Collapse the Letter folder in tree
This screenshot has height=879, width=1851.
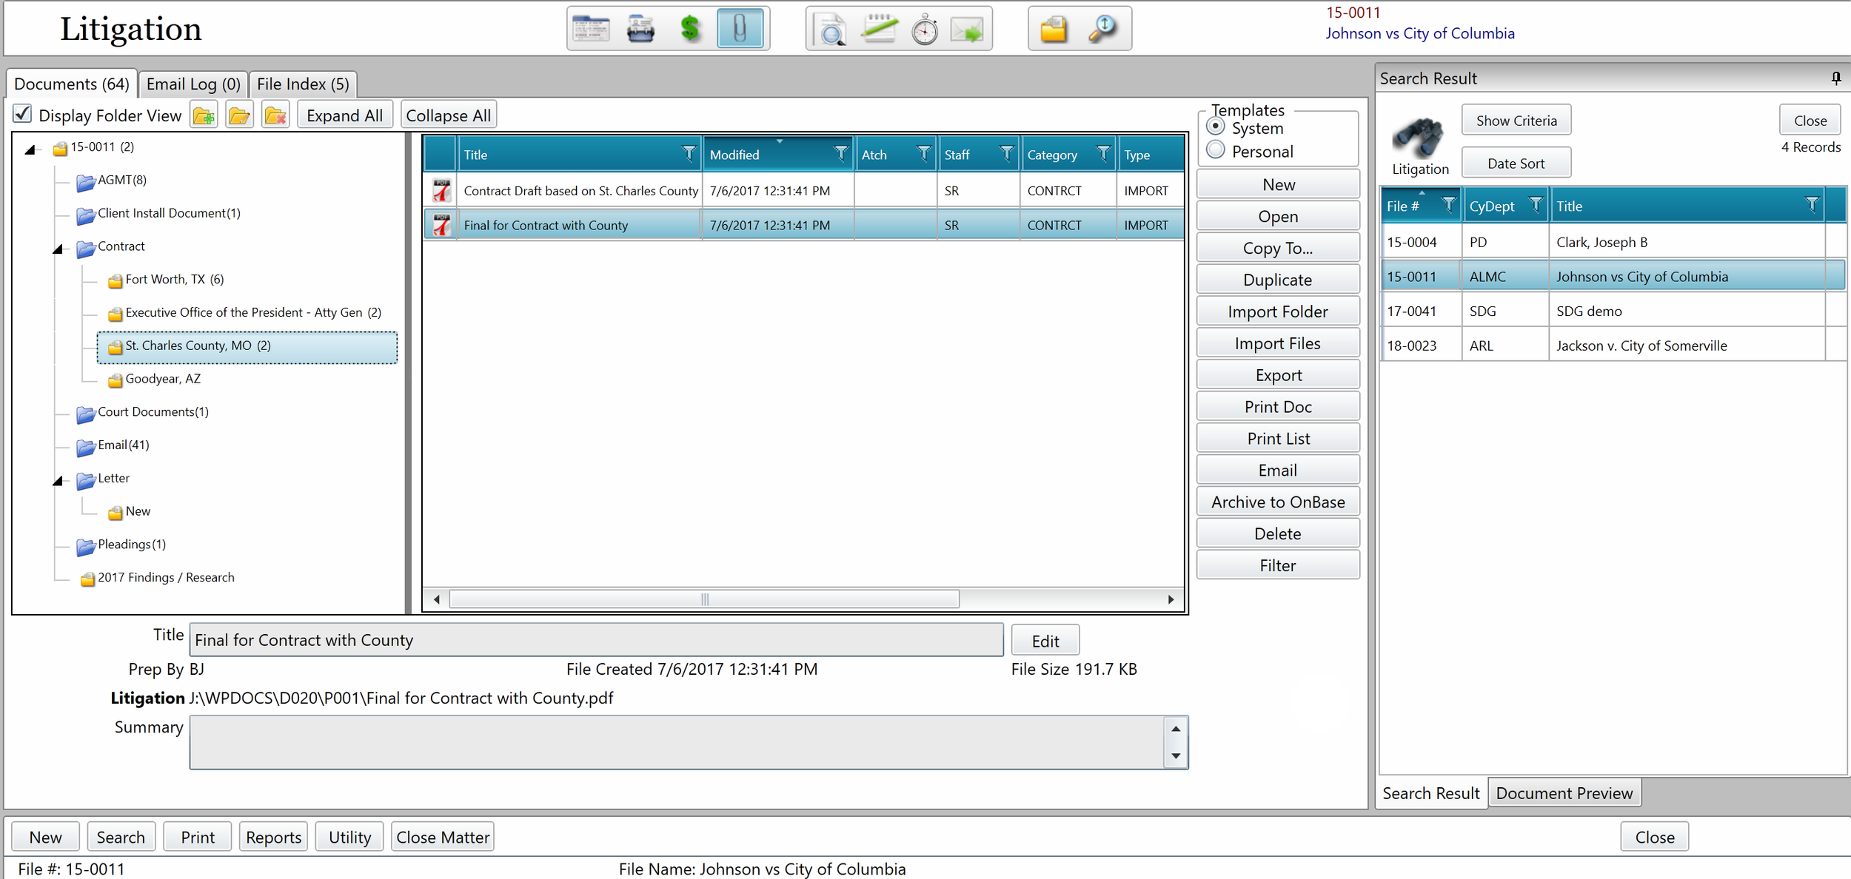(x=58, y=482)
